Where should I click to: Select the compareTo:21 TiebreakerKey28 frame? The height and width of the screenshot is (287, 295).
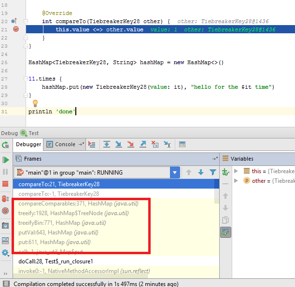point(56,184)
